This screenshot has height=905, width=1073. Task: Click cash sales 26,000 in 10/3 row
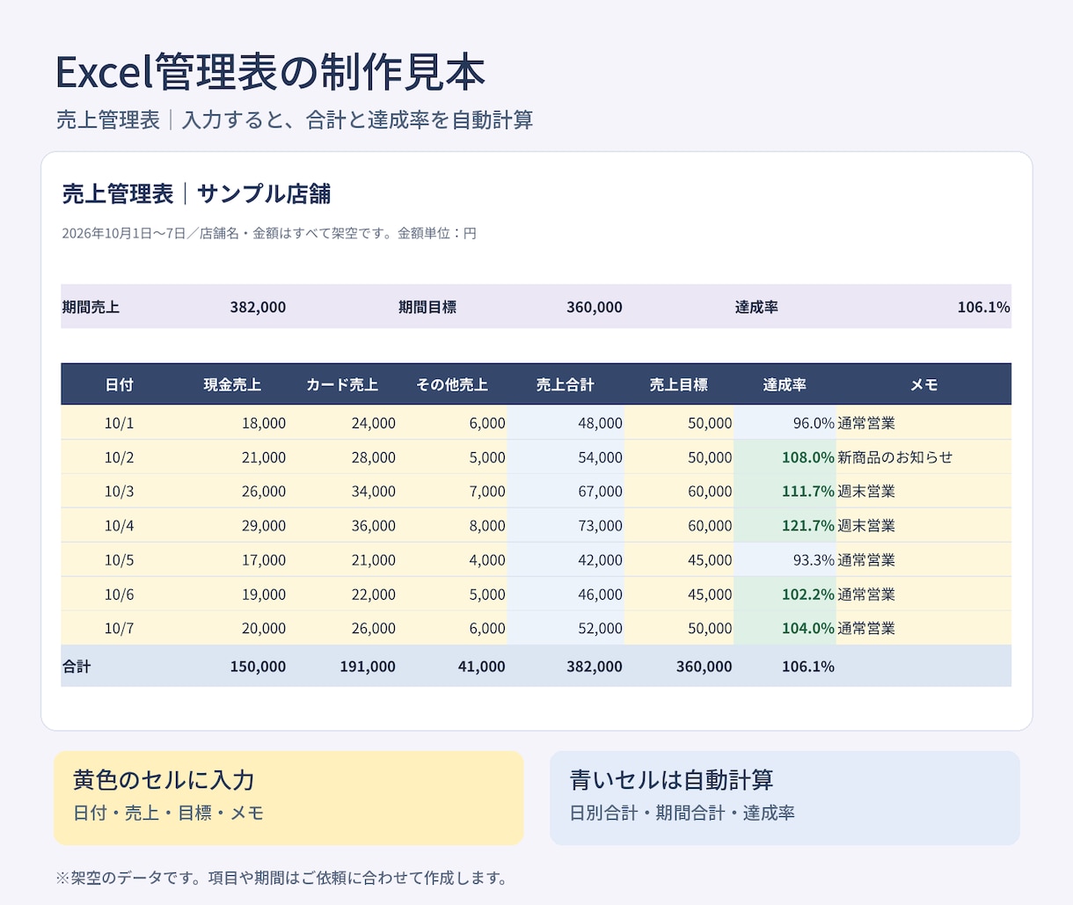pyautogui.click(x=232, y=492)
